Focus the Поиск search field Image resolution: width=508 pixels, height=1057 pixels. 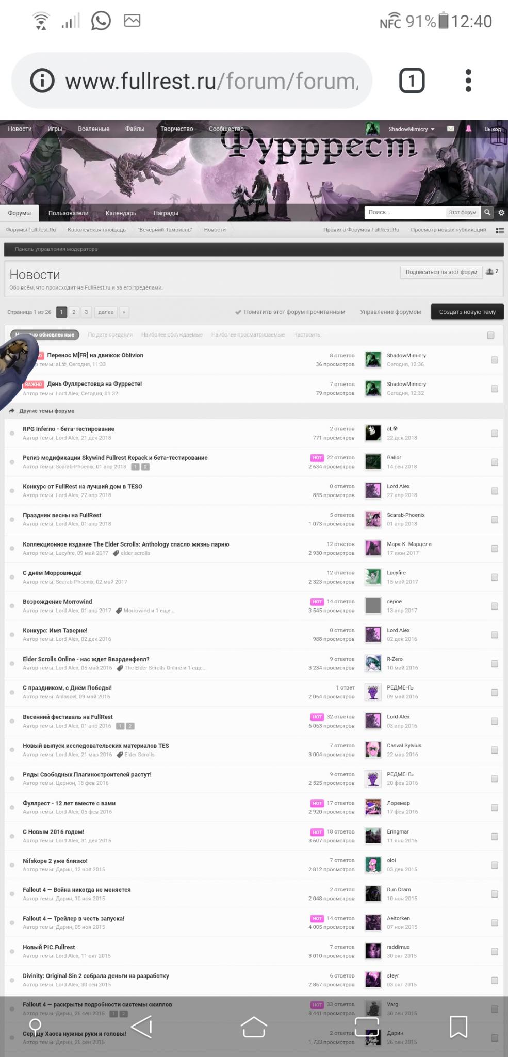click(x=405, y=212)
